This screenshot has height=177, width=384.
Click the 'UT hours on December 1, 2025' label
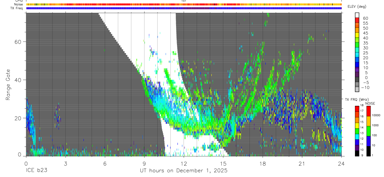(x=184, y=171)
